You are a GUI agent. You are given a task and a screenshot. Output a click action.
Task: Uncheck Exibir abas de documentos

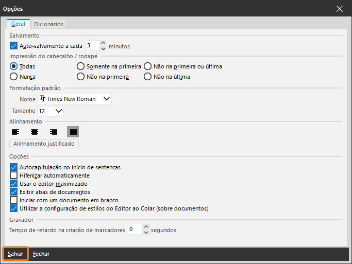point(13,192)
